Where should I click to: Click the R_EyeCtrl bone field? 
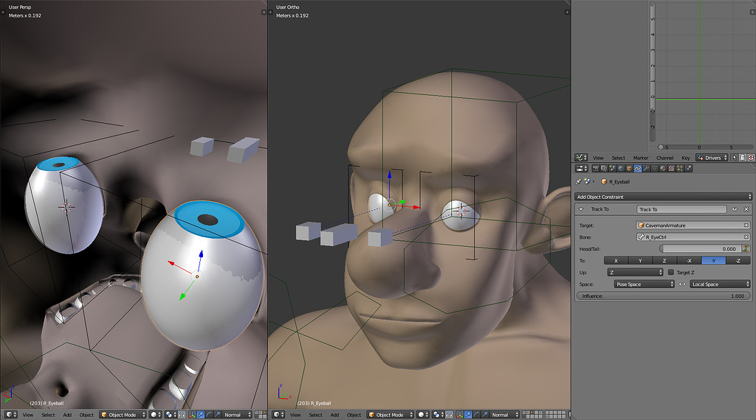[x=693, y=237]
